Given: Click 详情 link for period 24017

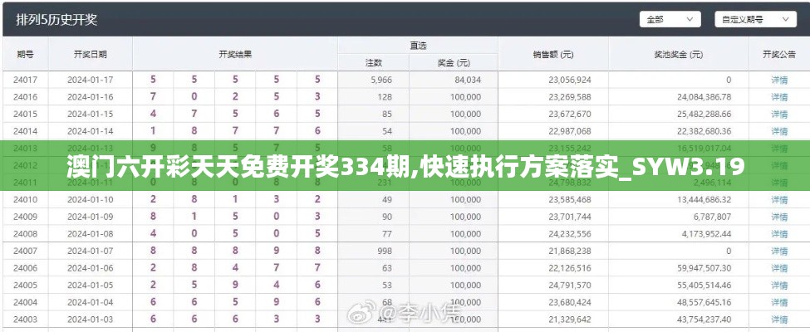Looking at the screenshot, I should click(x=779, y=80).
